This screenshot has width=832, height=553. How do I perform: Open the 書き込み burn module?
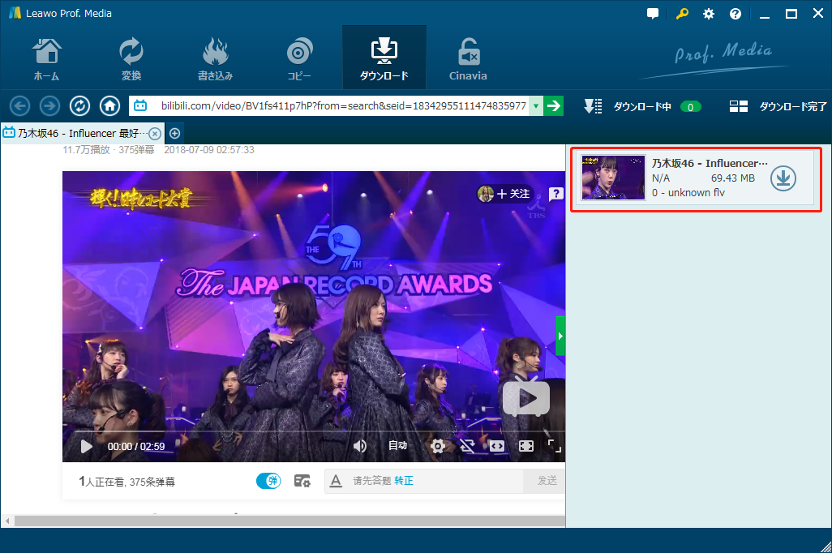[215, 58]
